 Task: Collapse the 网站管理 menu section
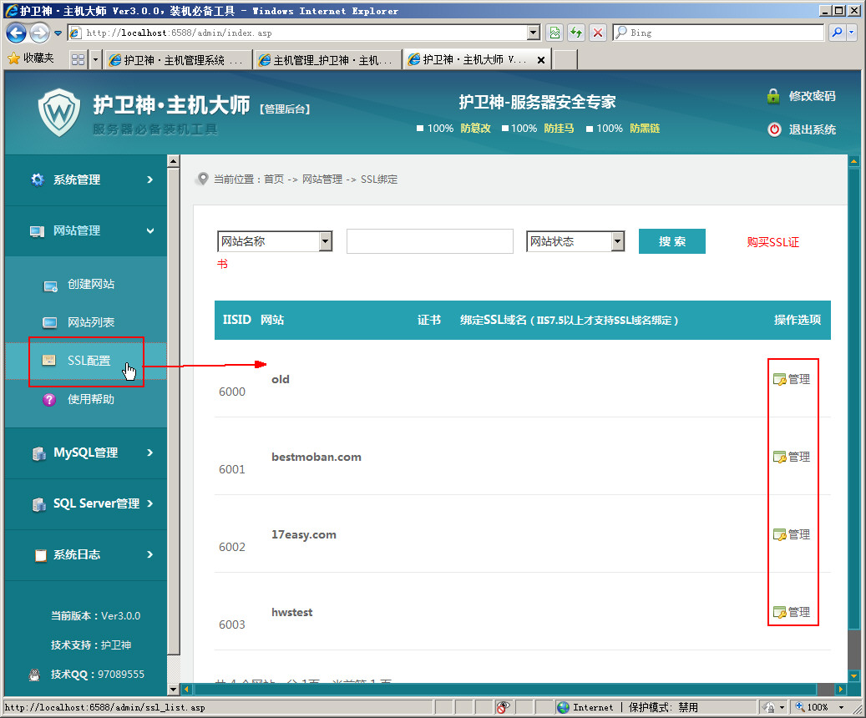point(86,231)
